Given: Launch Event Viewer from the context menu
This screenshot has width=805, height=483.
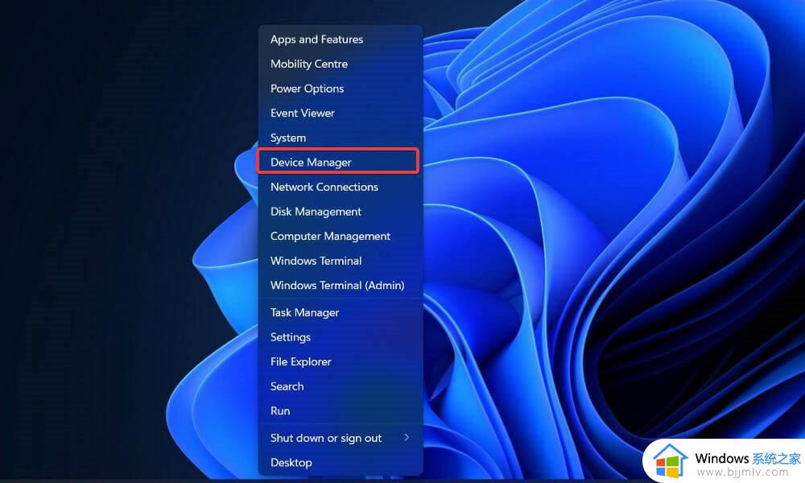Looking at the screenshot, I should click(302, 114).
